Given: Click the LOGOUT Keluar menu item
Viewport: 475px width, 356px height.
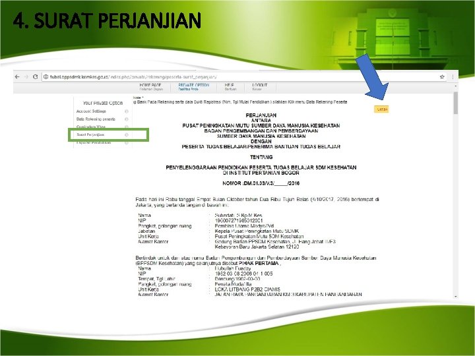Looking at the screenshot, I should pyautogui.click(x=260, y=87).
